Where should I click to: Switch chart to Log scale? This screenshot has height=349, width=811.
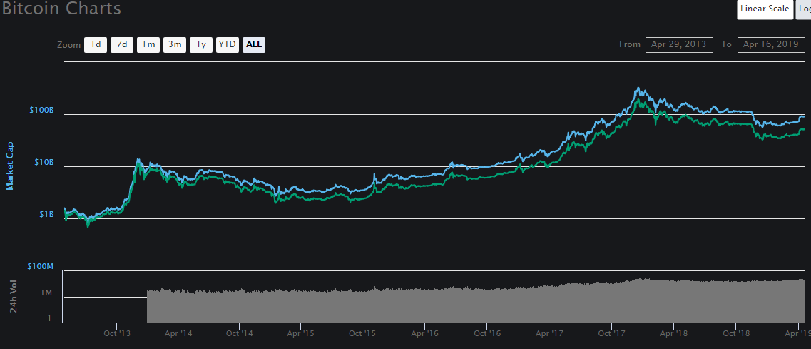[803, 9]
